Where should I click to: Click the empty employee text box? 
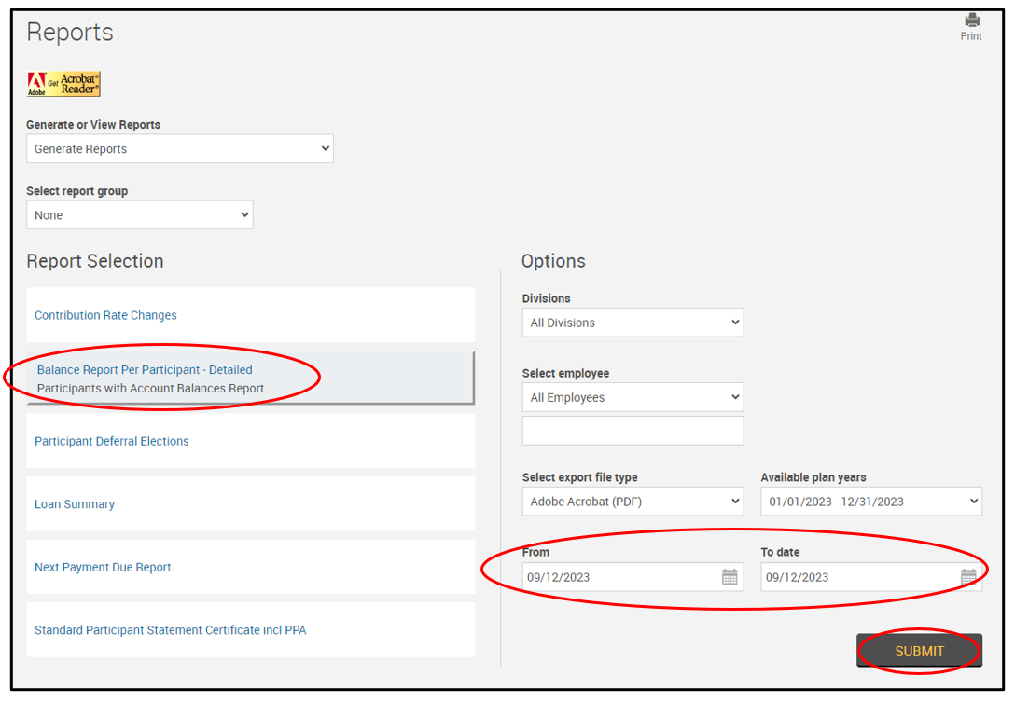coord(633,431)
